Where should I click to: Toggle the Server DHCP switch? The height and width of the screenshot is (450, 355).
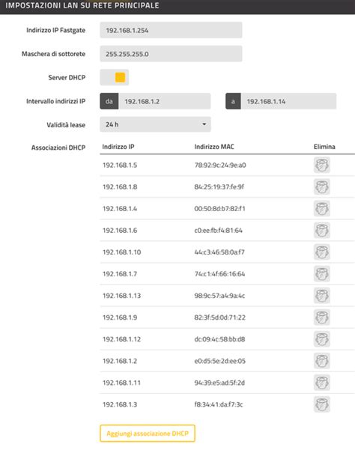coord(115,77)
